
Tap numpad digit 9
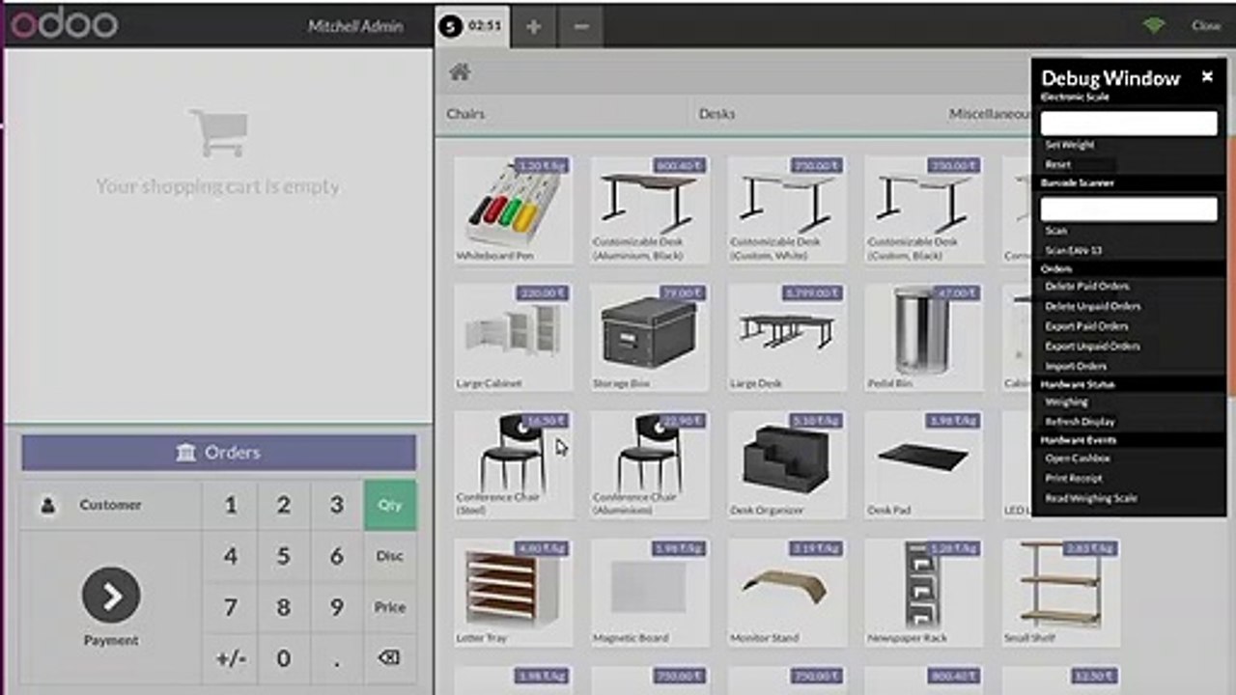tap(336, 607)
